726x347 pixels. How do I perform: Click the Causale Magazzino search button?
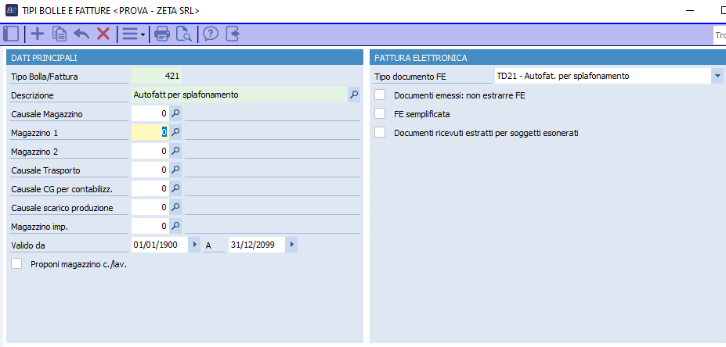(x=175, y=113)
